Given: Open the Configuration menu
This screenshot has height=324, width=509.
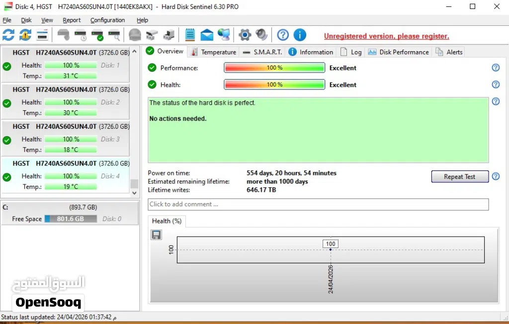Looking at the screenshot, I should [107, 20].
